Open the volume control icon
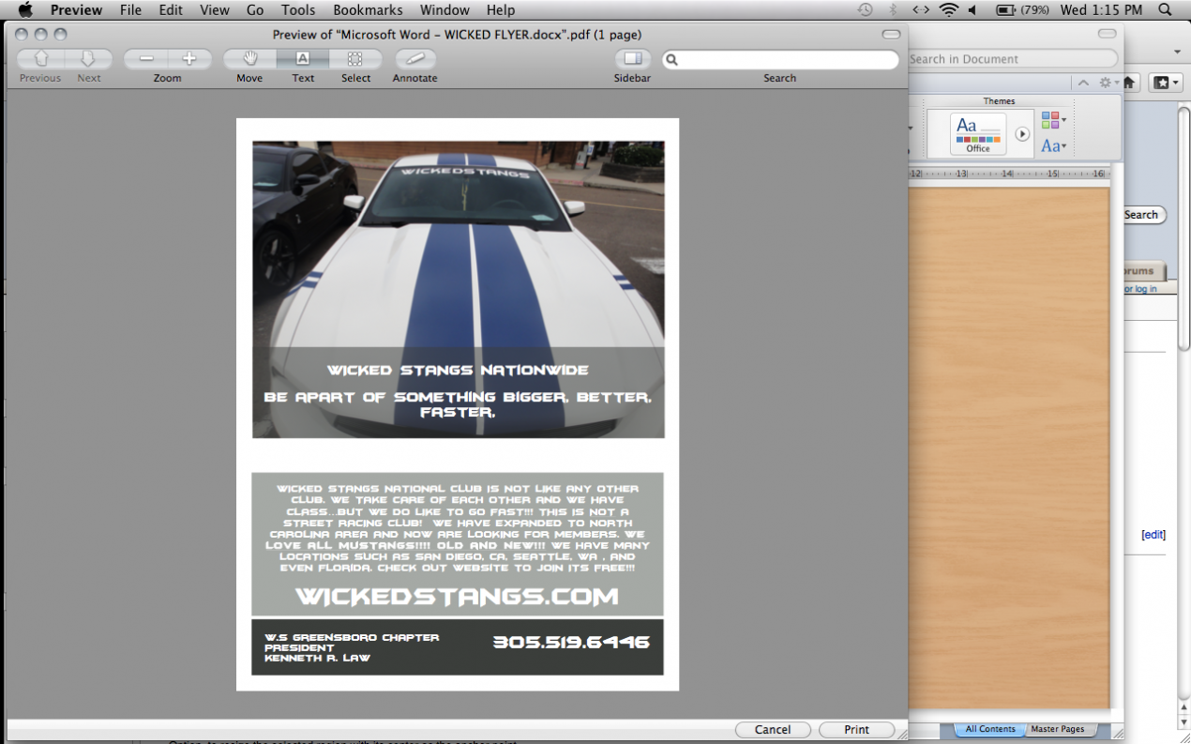 (972, 9)
